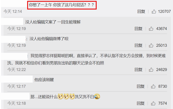This screenshot has height=109, width=173.
Task: Tap thumbs-up icon next to 24629
Action: [151, 70]
